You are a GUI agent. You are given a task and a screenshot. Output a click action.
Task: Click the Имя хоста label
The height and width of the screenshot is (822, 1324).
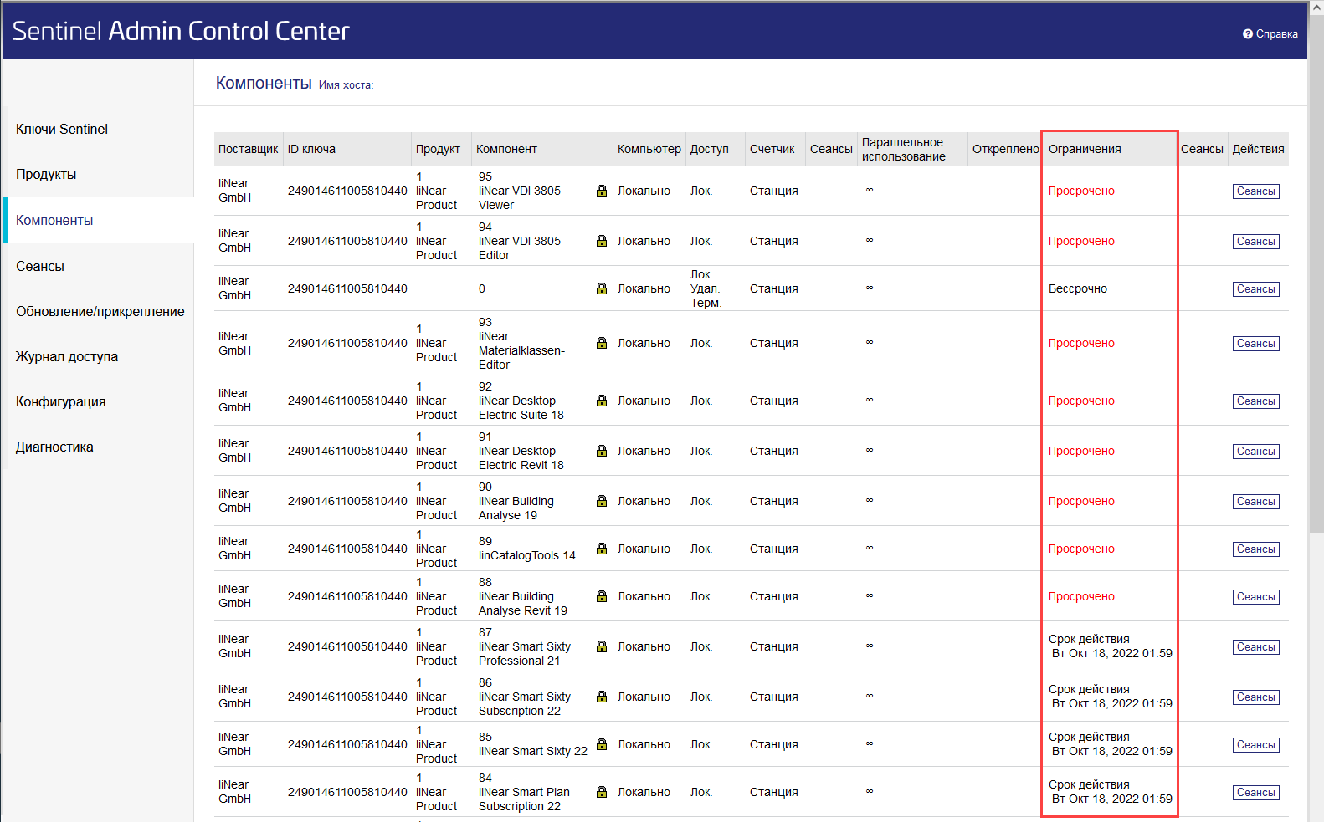point(346,84)
